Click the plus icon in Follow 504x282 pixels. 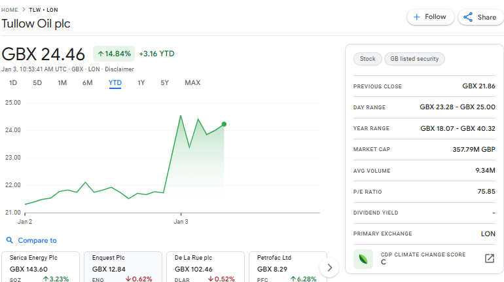click(416, 17)
